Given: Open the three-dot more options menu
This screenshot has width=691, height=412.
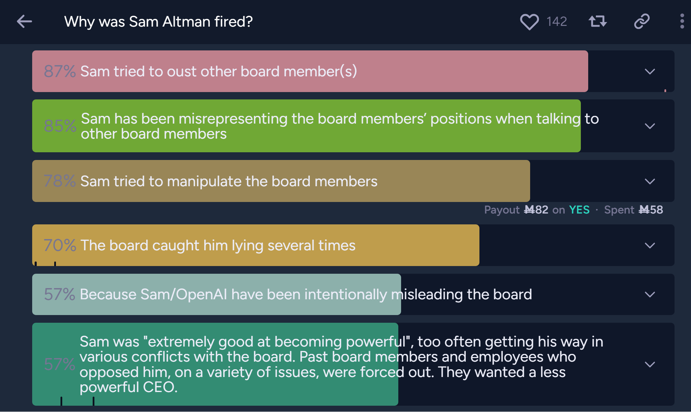Looking at the screenshot, I should pyautogui.click(x=682, y=21).
